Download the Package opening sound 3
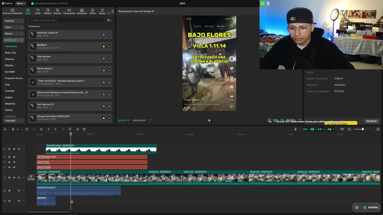 109,82
